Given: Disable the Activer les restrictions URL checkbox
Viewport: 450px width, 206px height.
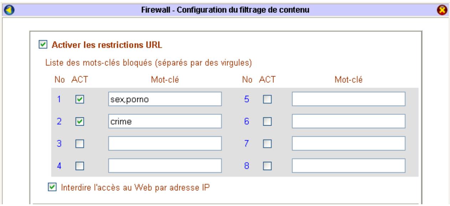Looking at the screenshot, I should pos(43,45).
